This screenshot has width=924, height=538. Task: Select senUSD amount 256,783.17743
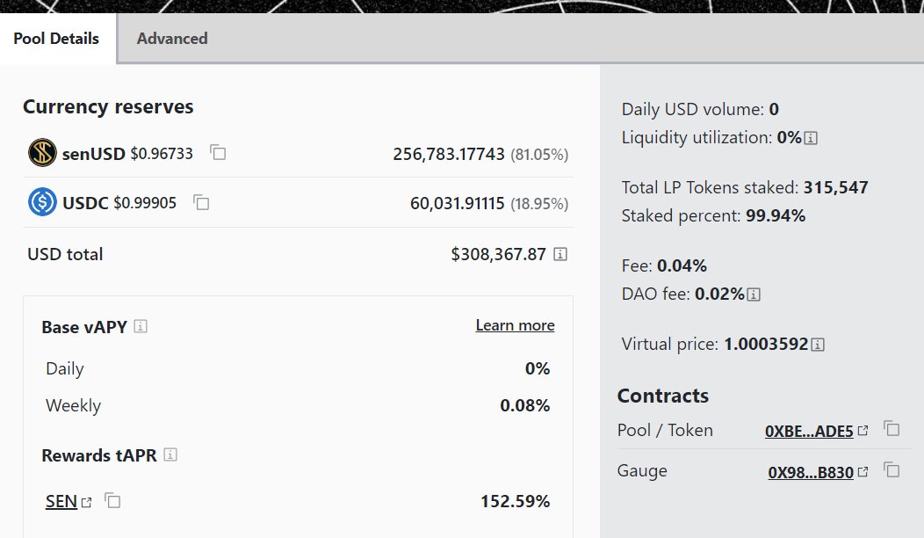click(x=449, y=154)
